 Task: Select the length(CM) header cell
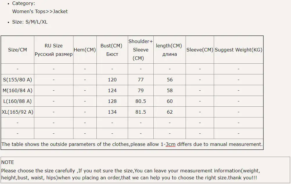point(170,50)
